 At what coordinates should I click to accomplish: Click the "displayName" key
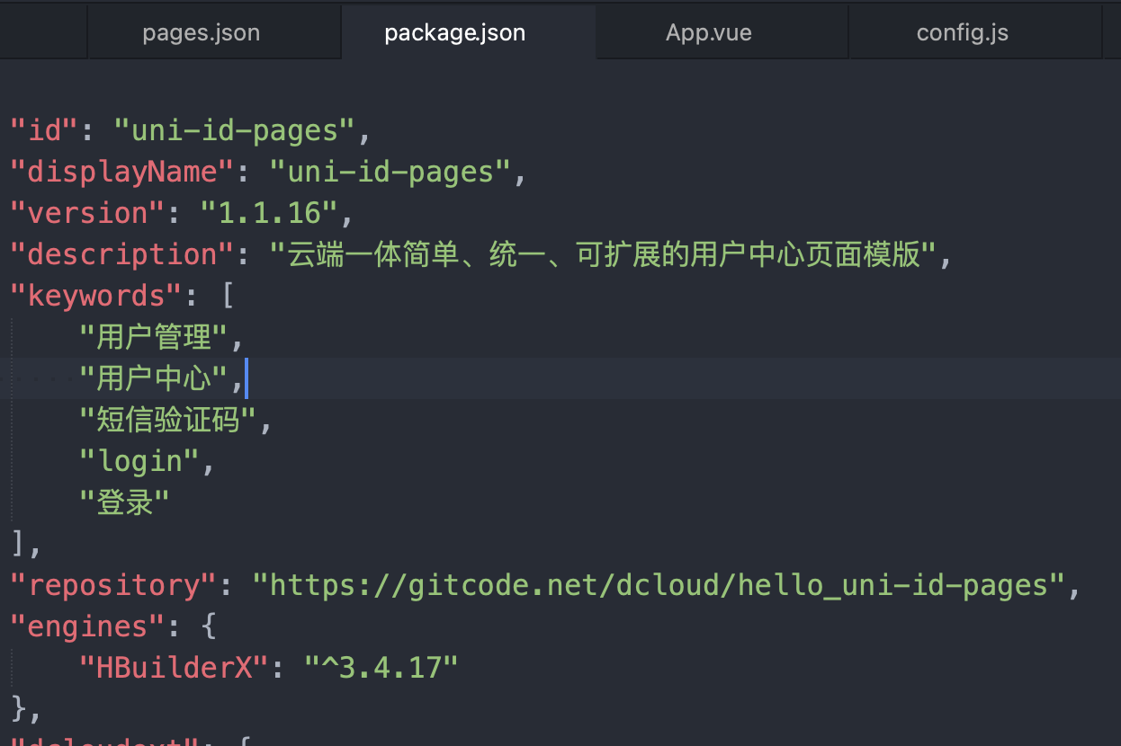click(122, 172)
